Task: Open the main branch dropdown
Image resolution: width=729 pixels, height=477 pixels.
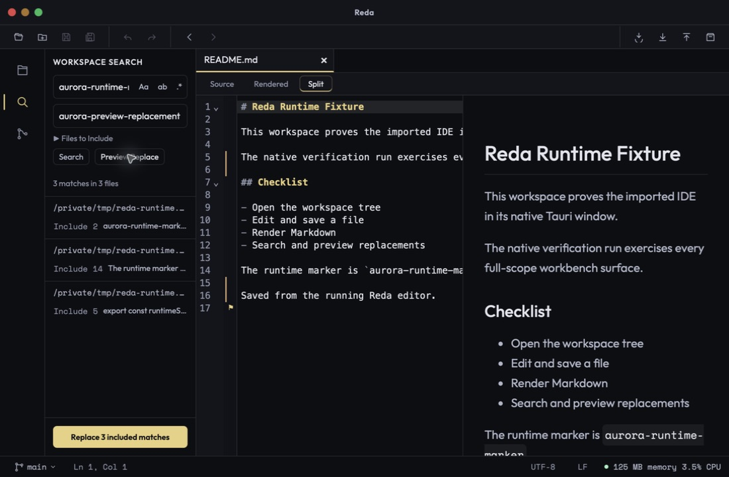Action: click(35, 467)
